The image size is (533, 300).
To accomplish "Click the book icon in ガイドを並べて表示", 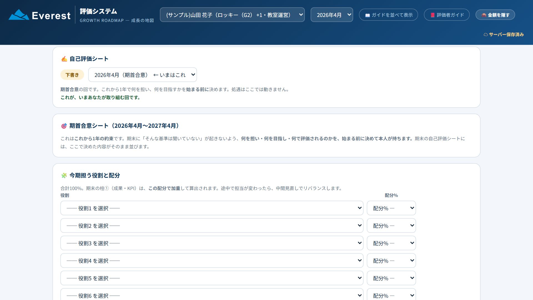I will coord(367,15).
